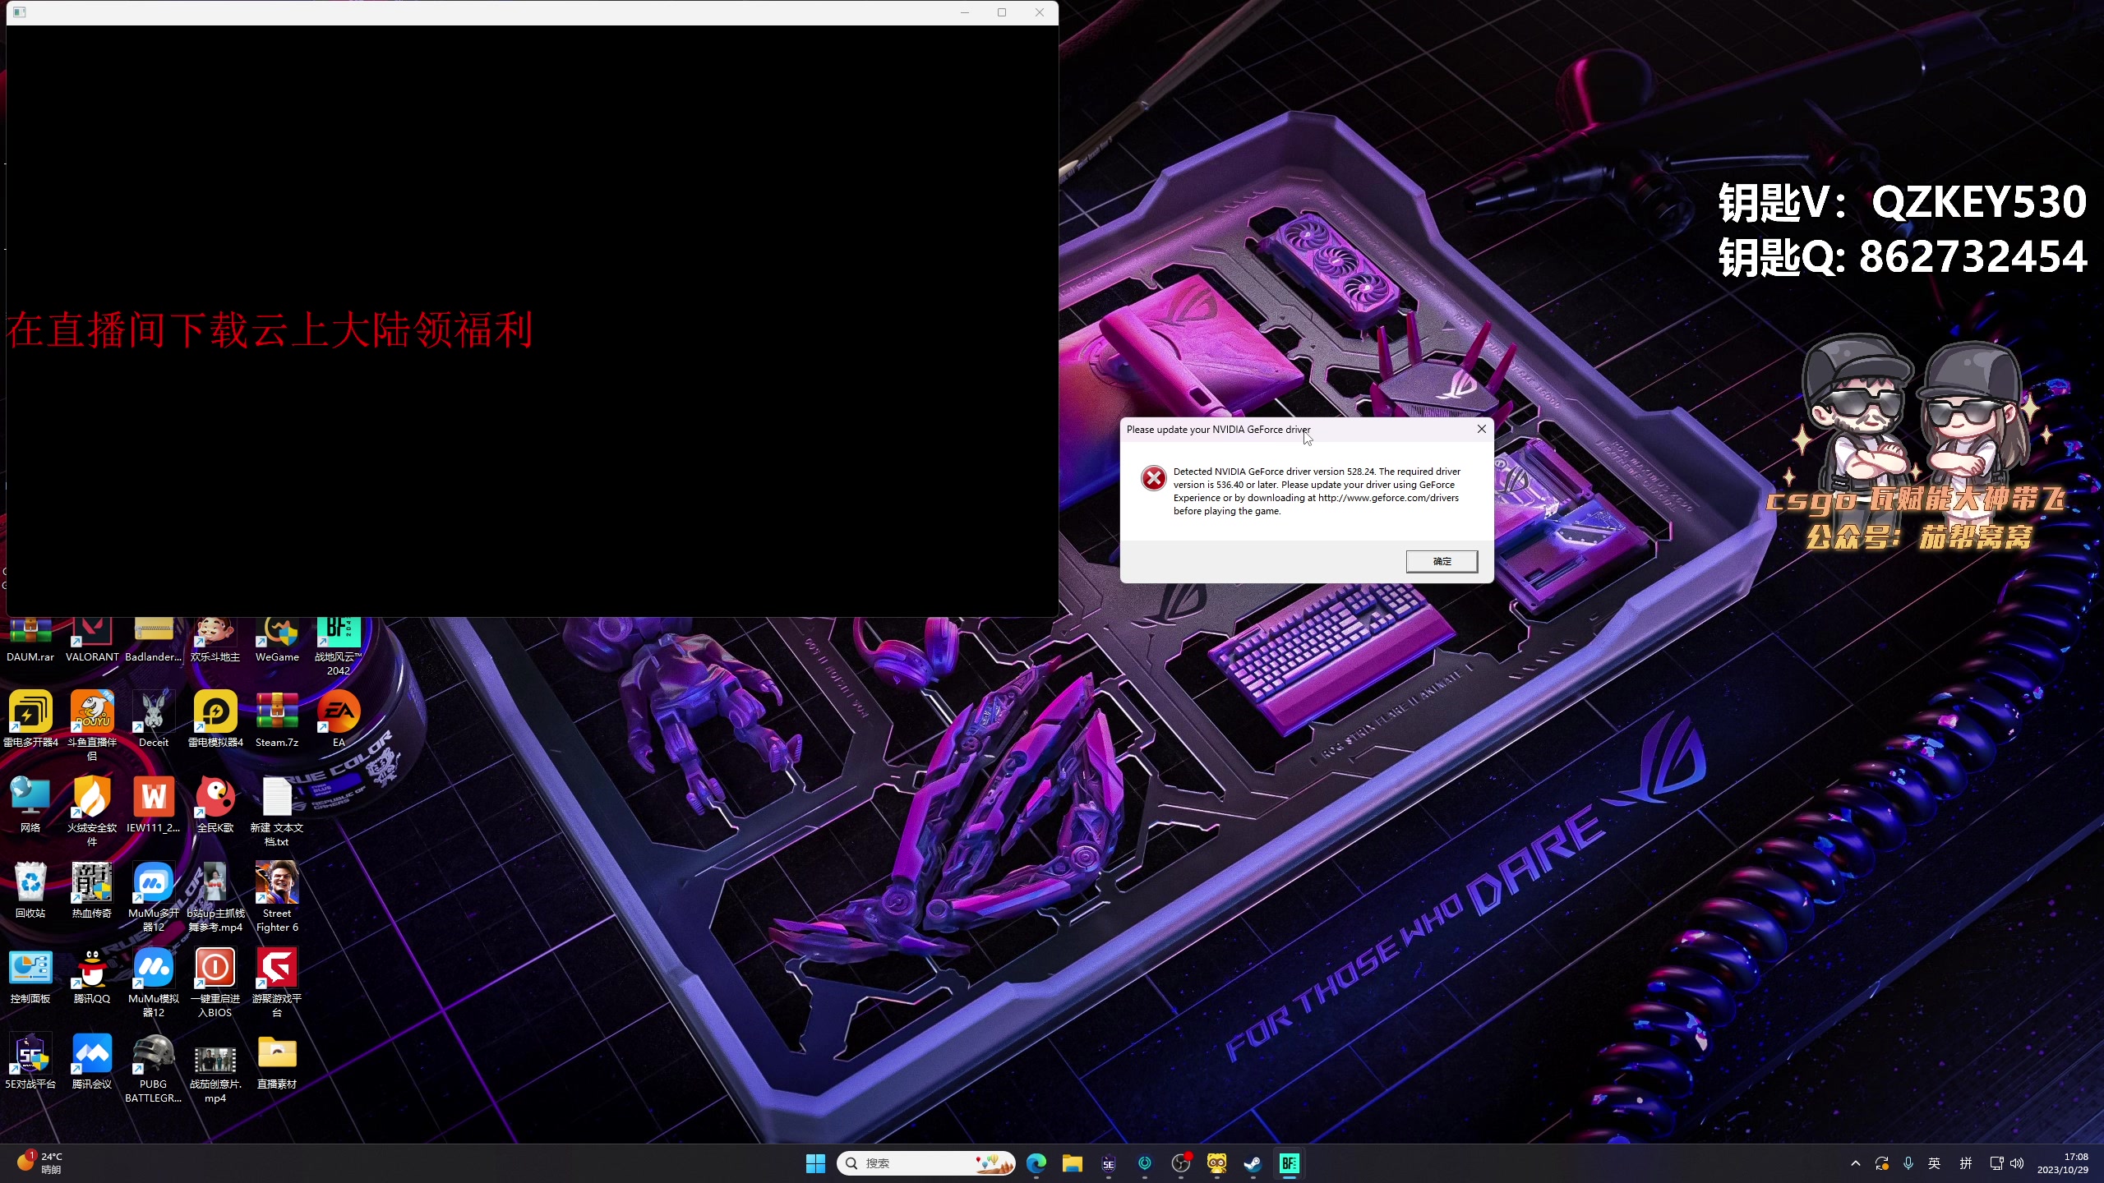Select the 新建 文本文档.txt file

(277, 812)
